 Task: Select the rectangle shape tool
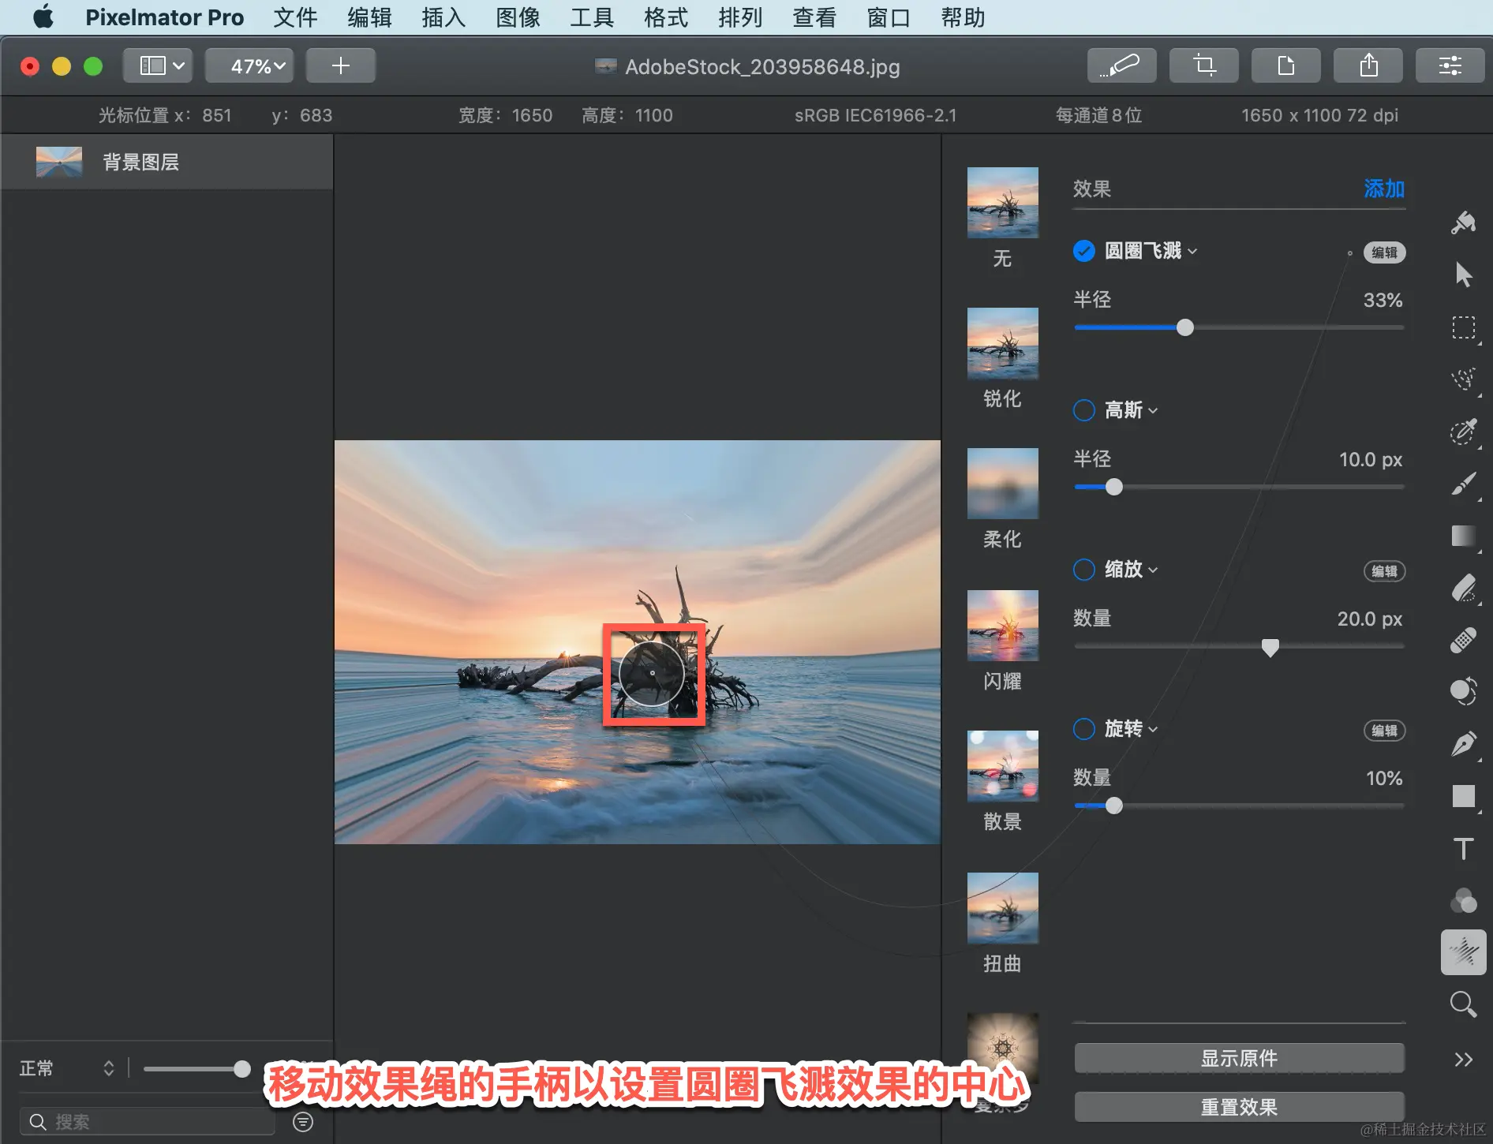(1464, 796)
